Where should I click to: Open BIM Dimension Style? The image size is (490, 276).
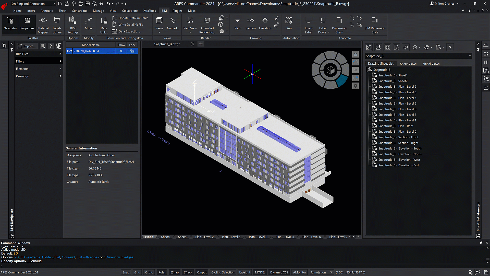[375, 25]
